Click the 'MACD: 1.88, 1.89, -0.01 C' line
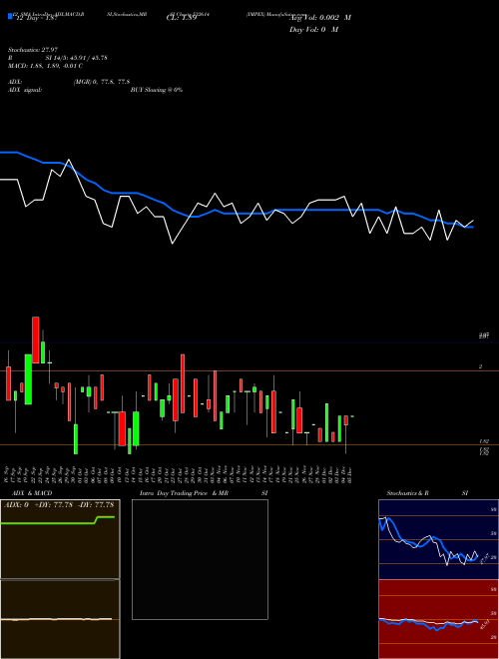Viewport: 499px width, 659px height. click(45, 66)
